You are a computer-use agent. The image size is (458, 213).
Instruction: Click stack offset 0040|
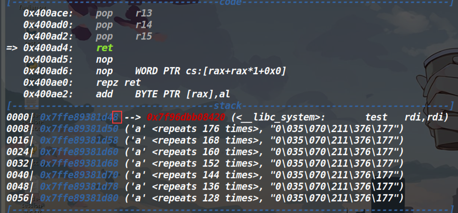[x=20, y=175]
